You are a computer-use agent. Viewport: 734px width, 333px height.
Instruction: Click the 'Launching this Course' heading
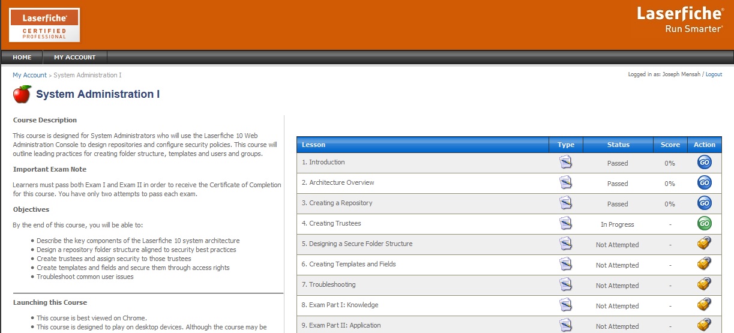50,302
